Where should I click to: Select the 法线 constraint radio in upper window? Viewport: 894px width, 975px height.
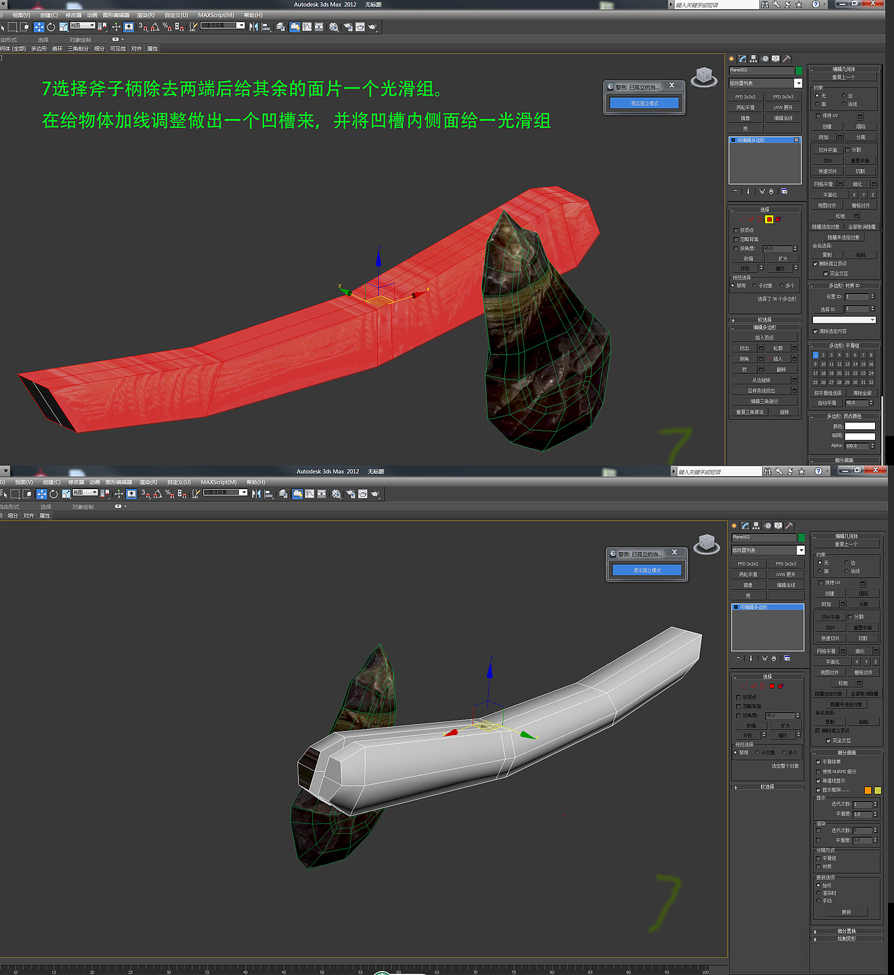844,104
